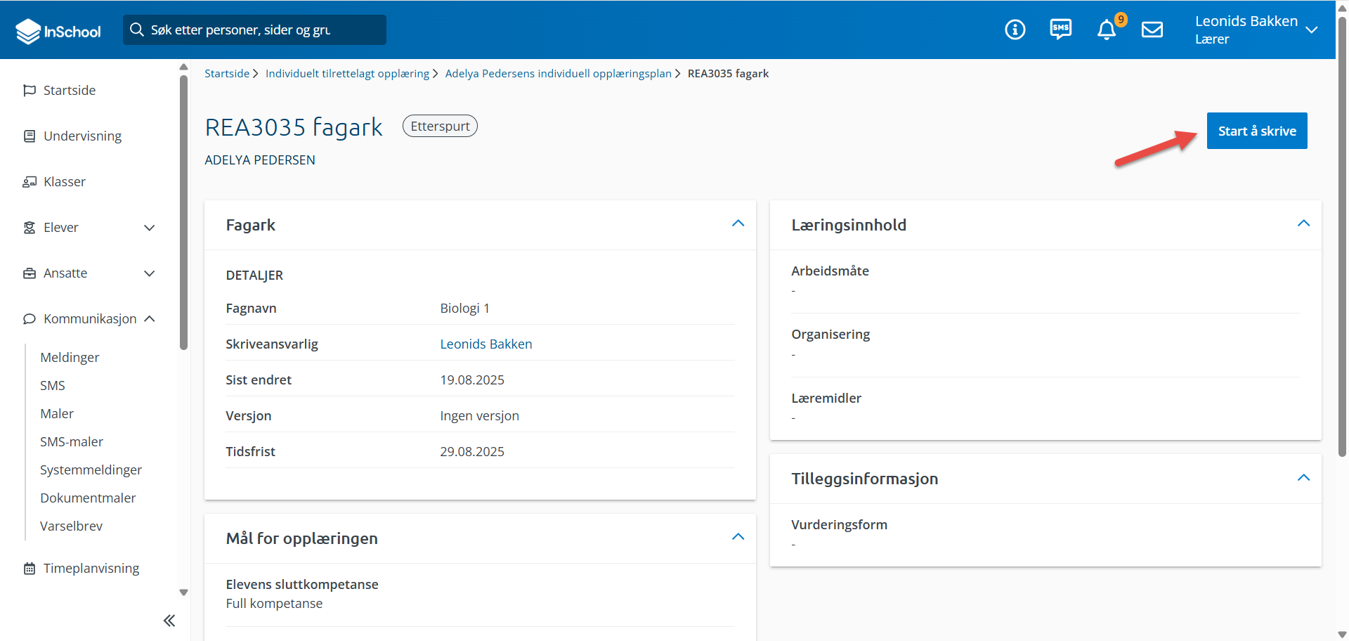Click the Full kompetanse text
Screen dimensions: 1349x641
click(x=274, y=603)
